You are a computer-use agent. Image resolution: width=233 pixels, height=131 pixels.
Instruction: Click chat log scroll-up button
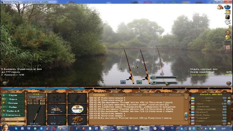pos(186,98)
